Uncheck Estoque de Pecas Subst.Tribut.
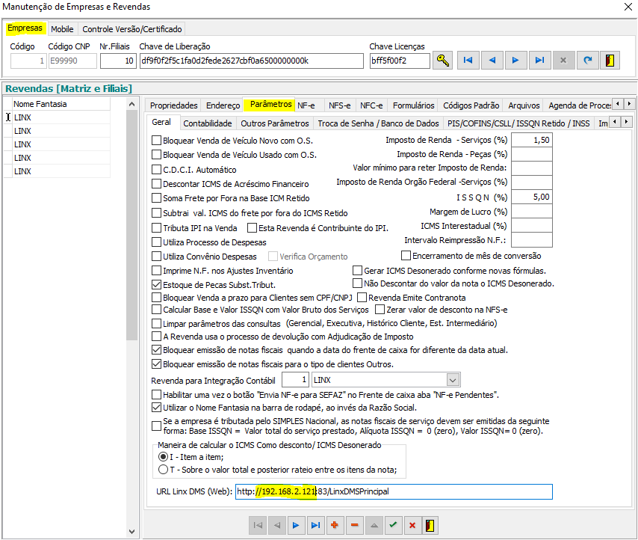 click(x=157, y=285)
